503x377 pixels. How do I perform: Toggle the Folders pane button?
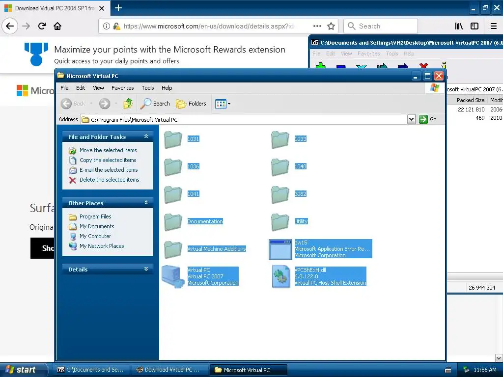tap(191, 104)
